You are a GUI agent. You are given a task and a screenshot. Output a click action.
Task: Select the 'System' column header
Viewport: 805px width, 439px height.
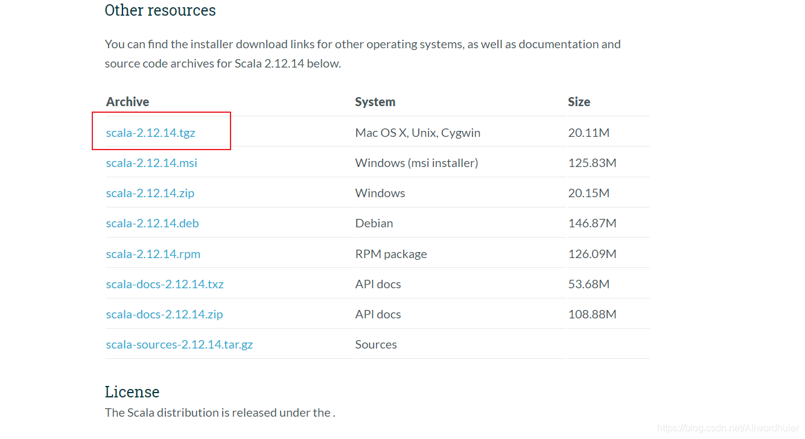(x=375, y=102)
